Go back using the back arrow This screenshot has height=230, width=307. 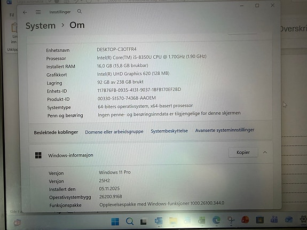(x=25, y=12)
